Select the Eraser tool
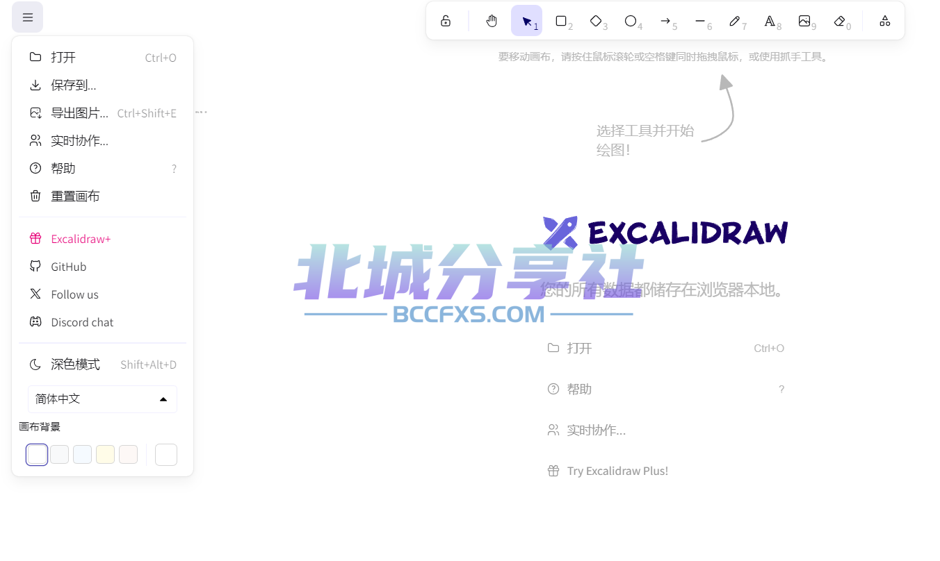This screenshot has width=940, height=561. (839, 21)
